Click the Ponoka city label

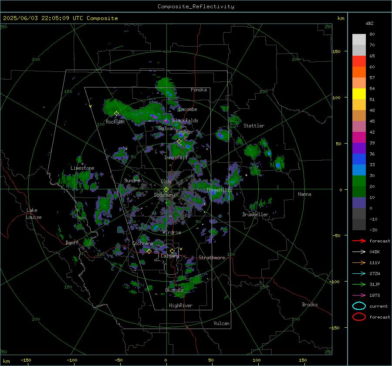tap(199, 90)
